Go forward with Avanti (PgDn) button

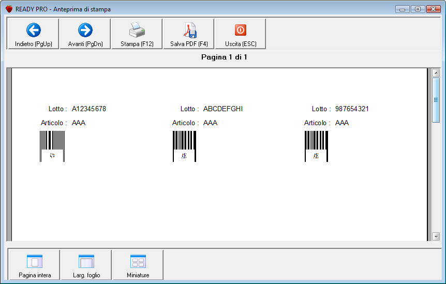point(85,34)
